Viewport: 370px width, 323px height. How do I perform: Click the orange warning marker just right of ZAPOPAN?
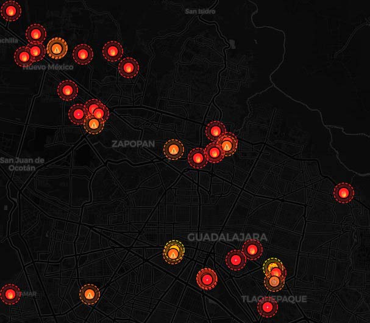coord(174,150)
